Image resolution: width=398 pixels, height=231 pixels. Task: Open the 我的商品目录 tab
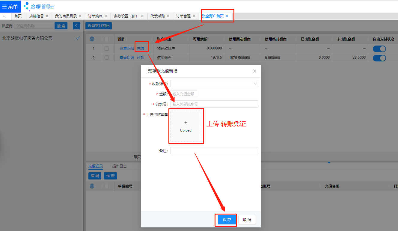[66, 16]
